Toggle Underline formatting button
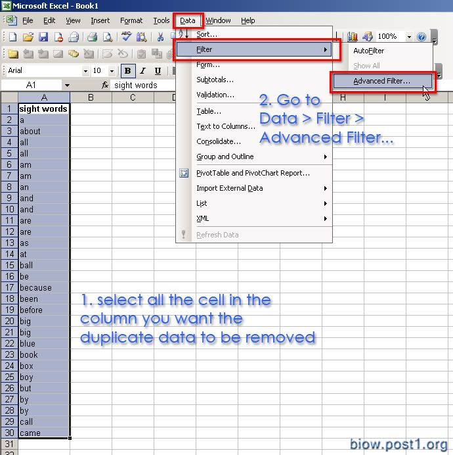Screen dimensions: 453x455 [158, 71]
